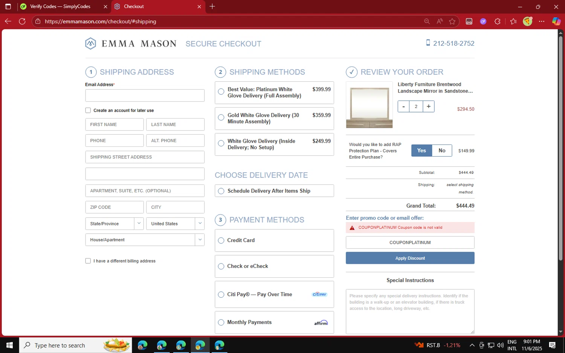Click the browser address bar URL

101,21
